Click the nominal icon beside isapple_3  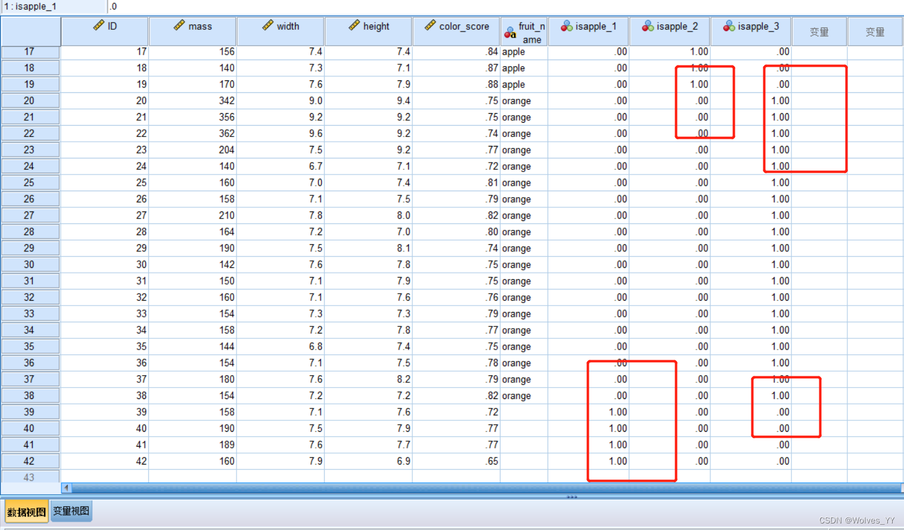[728, 26]
